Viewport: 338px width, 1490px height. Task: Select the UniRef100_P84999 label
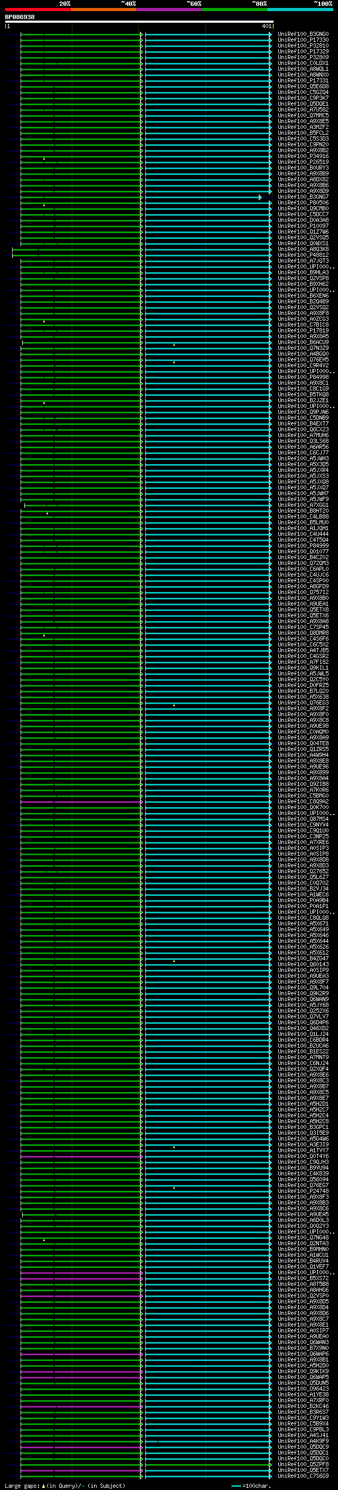(303, 545)
